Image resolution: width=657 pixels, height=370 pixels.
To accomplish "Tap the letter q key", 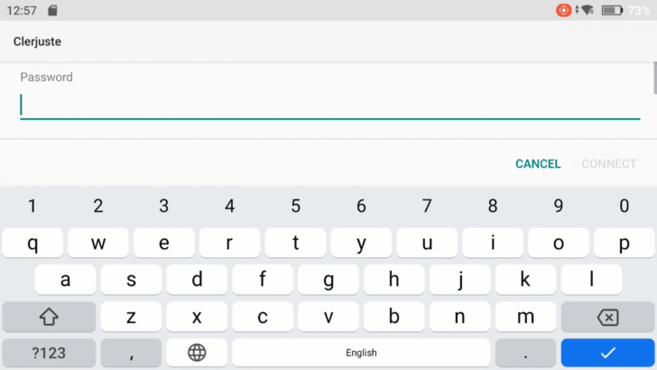I will coord(32,243).
